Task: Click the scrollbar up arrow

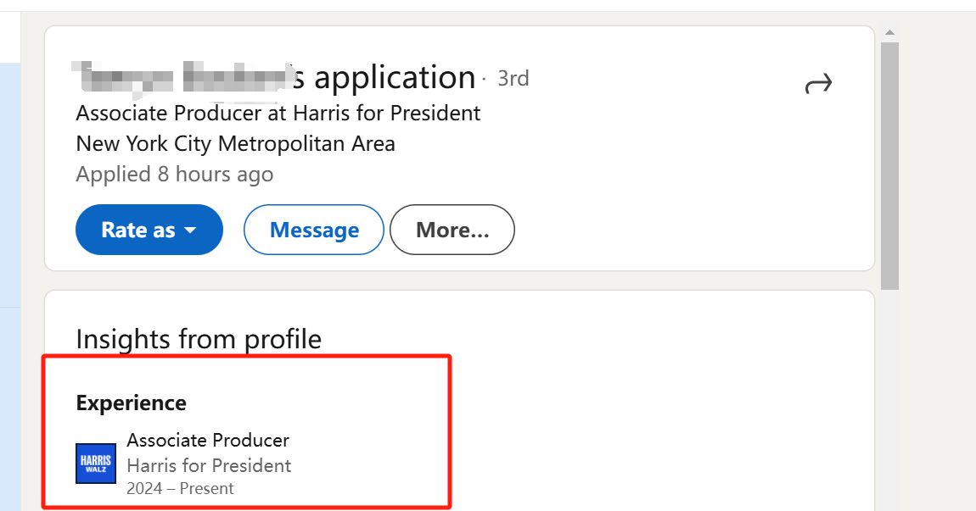Action: (890, 32)
